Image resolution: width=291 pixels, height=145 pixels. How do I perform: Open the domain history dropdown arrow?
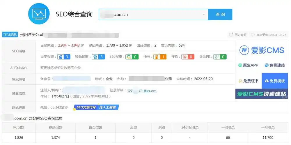[204, 14]
